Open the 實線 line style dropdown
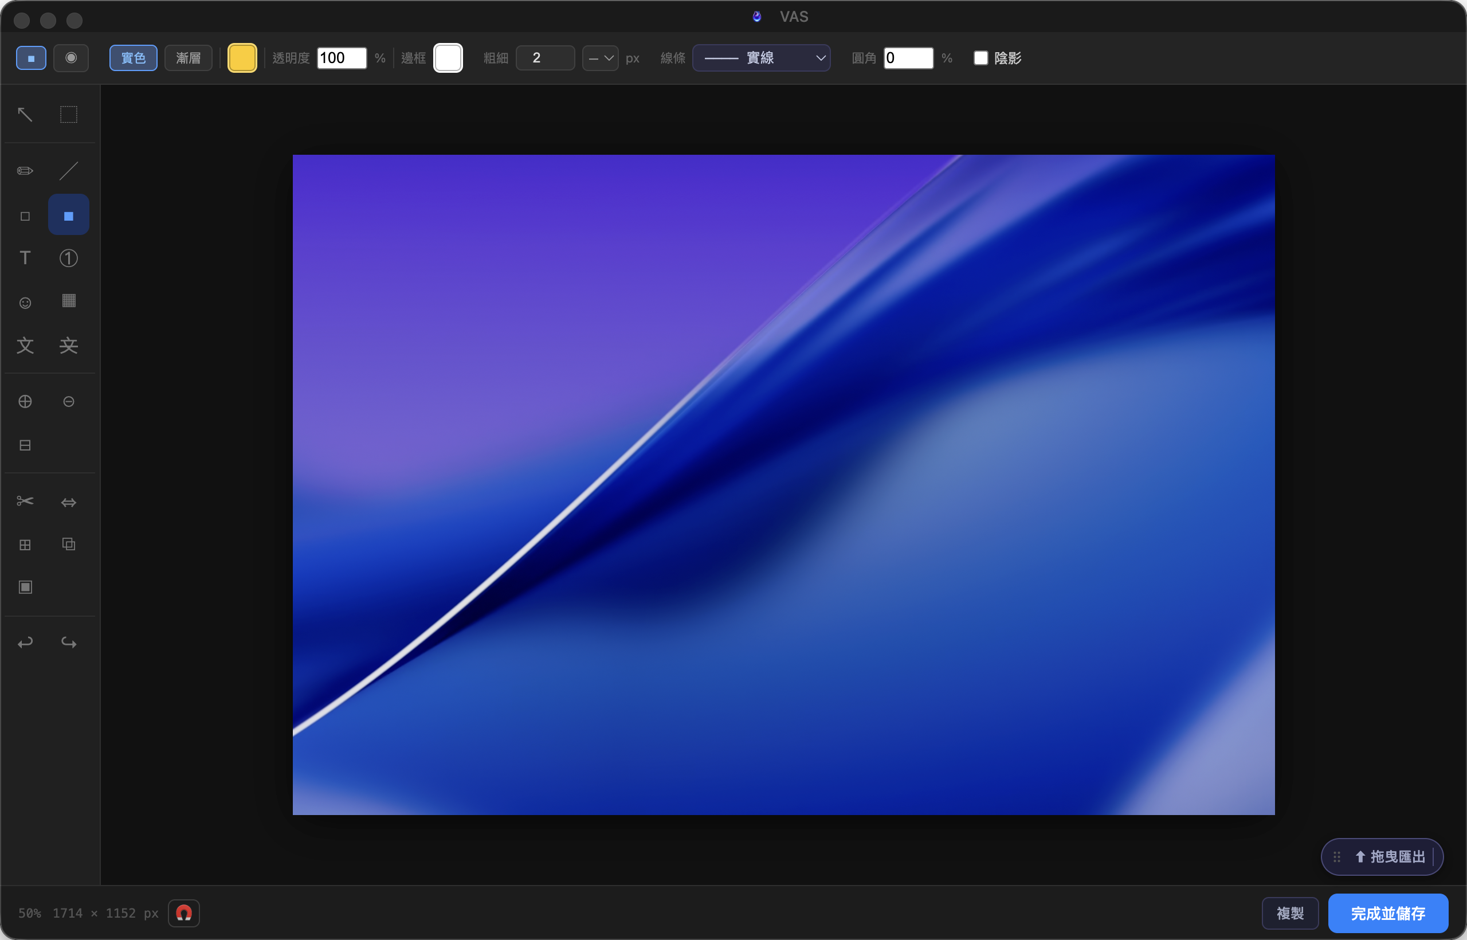Image resolution: width=1467 pixels, height=940 pixels. pyautogui.click(x=761, y=58)
